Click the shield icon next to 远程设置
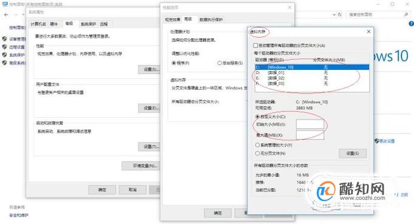 pyautogui.click(x=4, y=47)
